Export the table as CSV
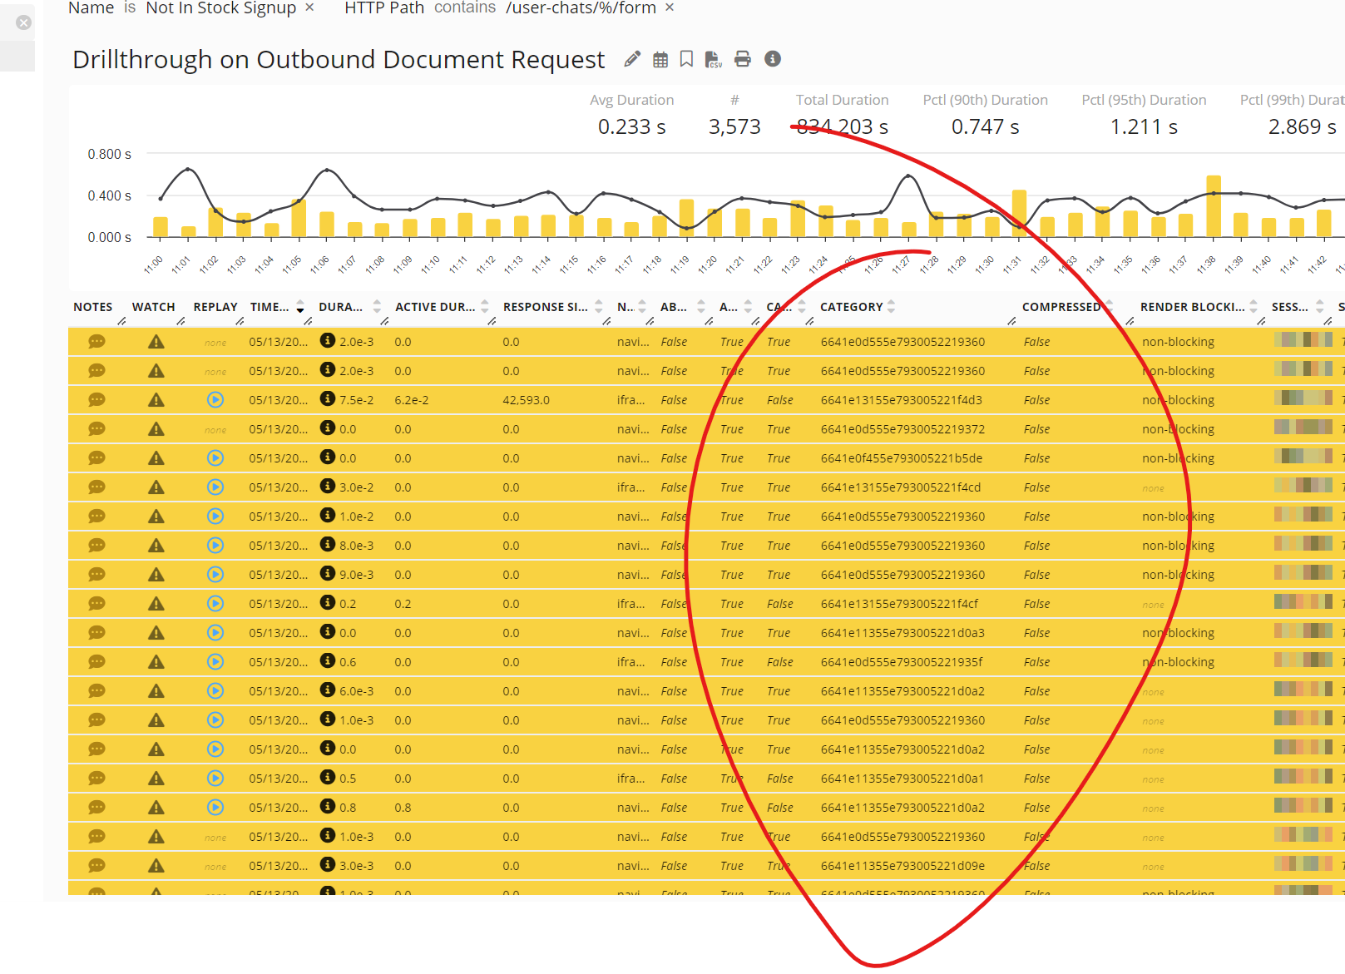This screenshot has height=974, width=1345. [713, 59]
